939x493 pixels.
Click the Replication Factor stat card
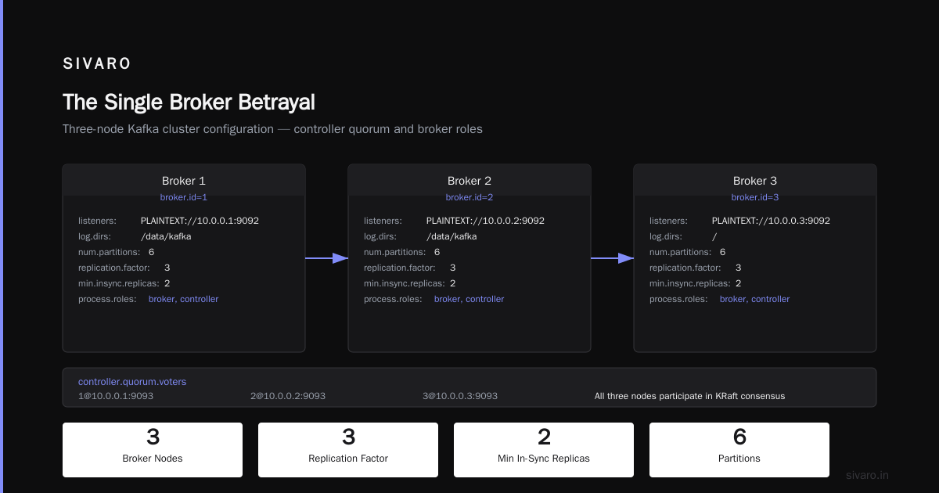348,450
